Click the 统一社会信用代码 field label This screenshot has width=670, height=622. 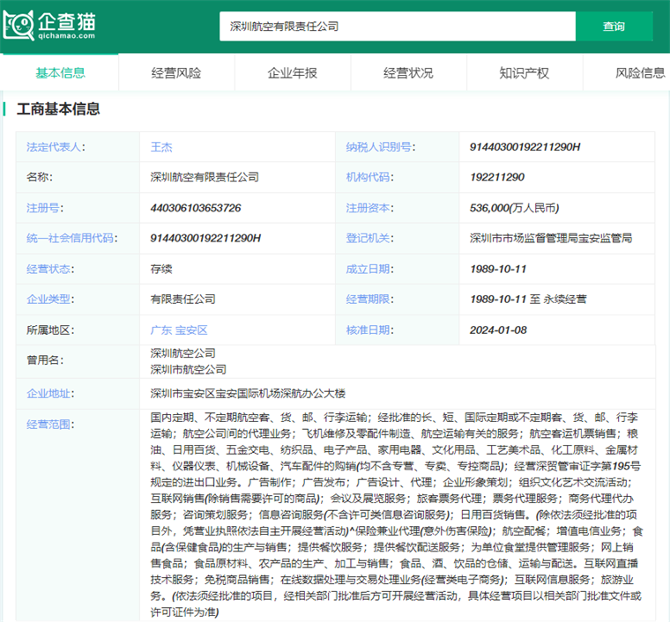[71, 238]
